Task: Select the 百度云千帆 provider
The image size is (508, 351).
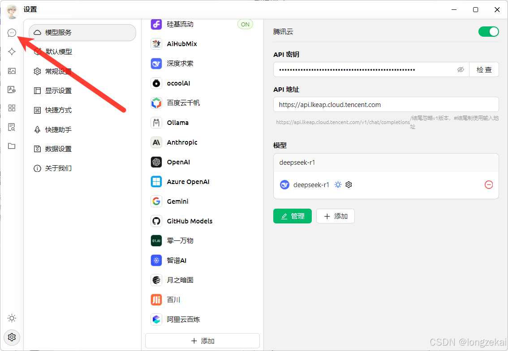Action: pyautogui.click(x=202, y=103)
